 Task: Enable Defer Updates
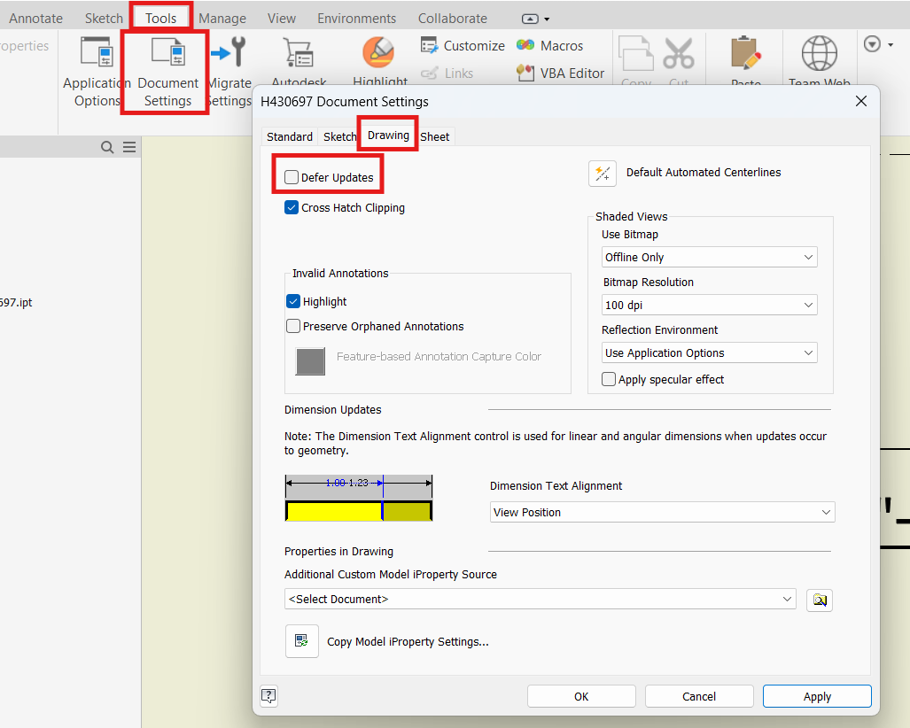[292, 177]
